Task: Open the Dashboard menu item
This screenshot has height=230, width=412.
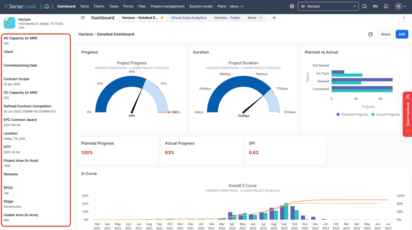Action: [x=66, y=6]
